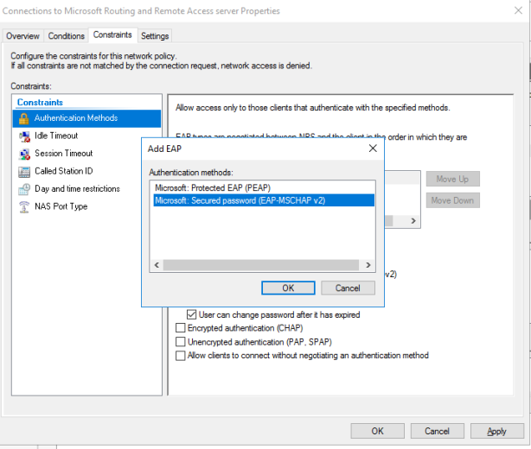
Task: Open the Overview tab
Action: pyautogui.click(x=22, y=36)
